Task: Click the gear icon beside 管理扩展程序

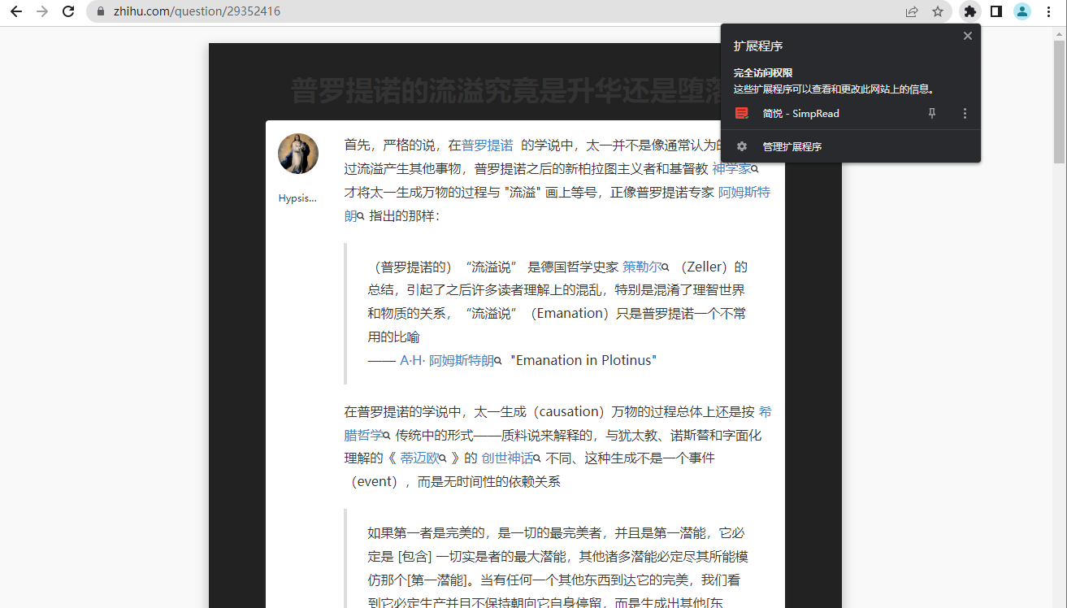Action: [741, 147]
